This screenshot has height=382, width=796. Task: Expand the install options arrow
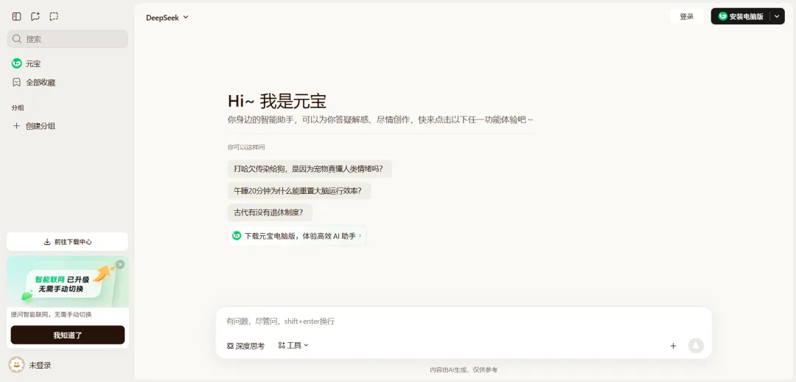pyautogui.click(x=778, y=16)
